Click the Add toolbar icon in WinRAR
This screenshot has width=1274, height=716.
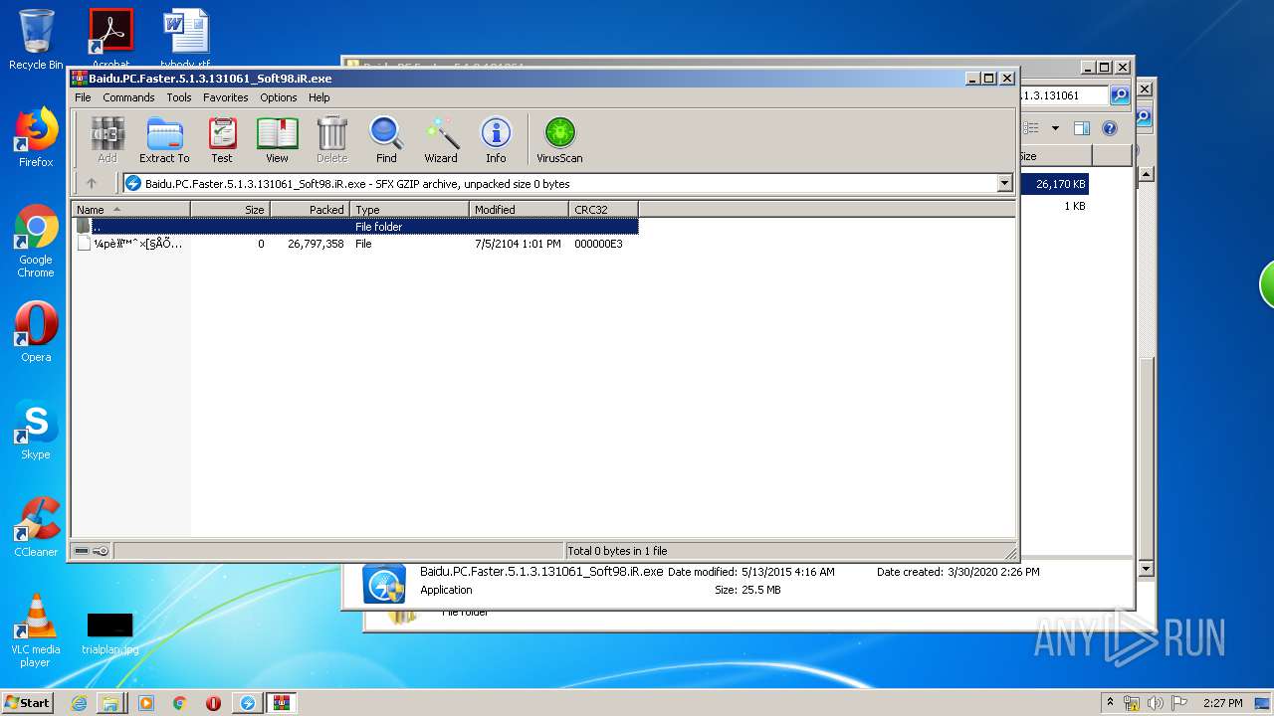coord(106,140)
